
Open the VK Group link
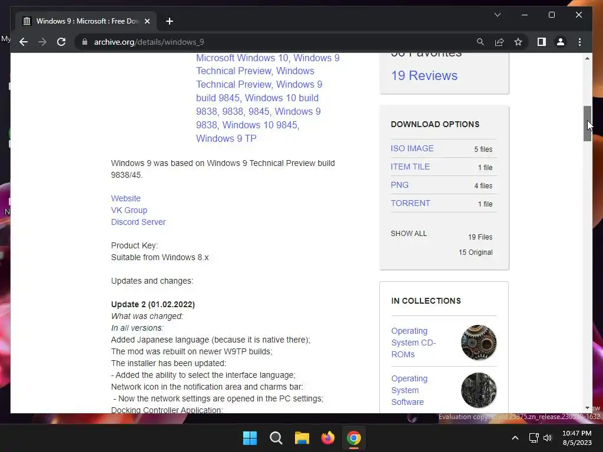point(129,210)
